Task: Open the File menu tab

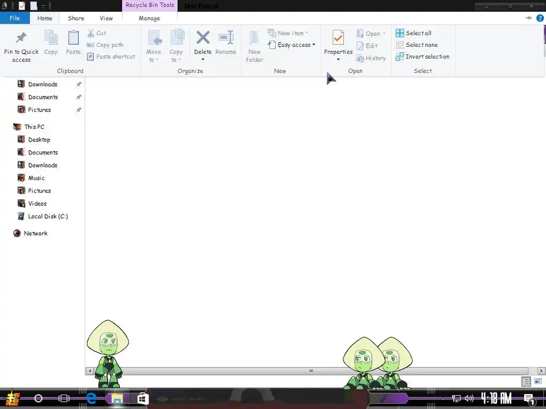Action: (x=14, y=18)
